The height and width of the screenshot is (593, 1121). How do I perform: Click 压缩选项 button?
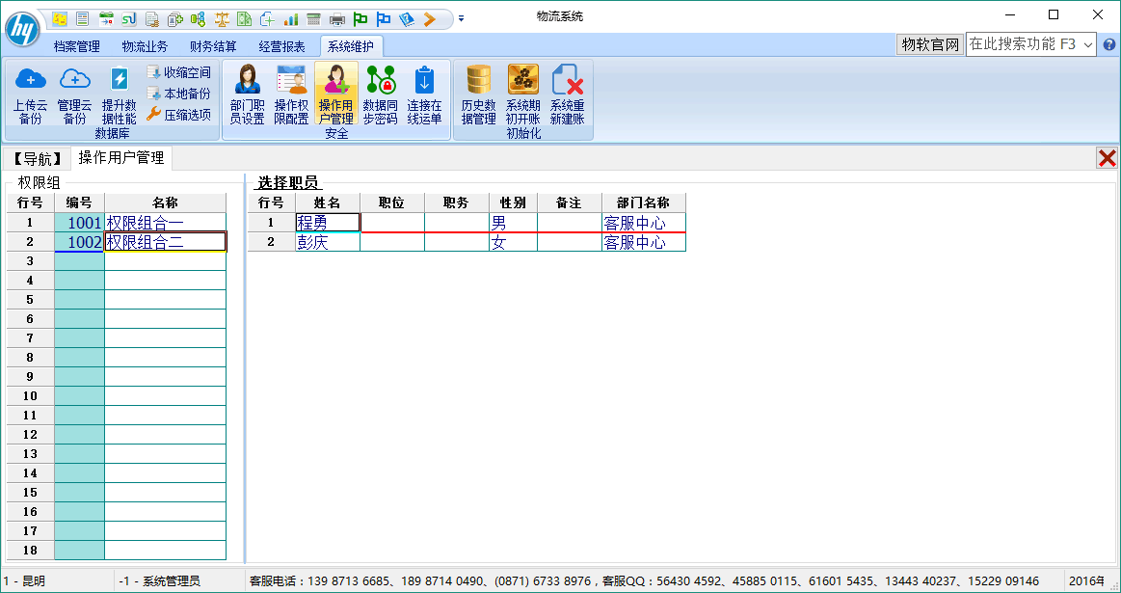(x=178, y=115)
